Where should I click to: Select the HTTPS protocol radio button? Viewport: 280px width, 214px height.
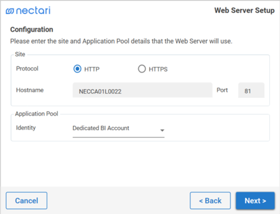(142, 69)
